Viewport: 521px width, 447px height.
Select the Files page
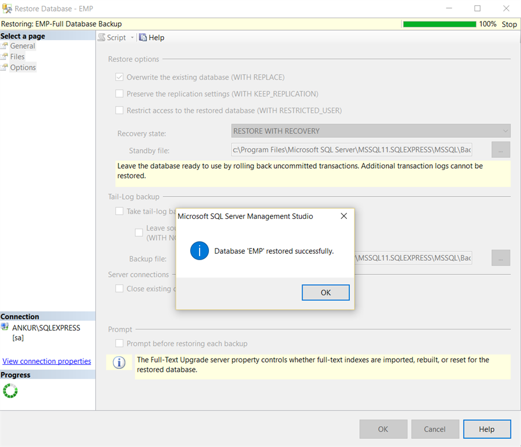(x=17, y=57)
